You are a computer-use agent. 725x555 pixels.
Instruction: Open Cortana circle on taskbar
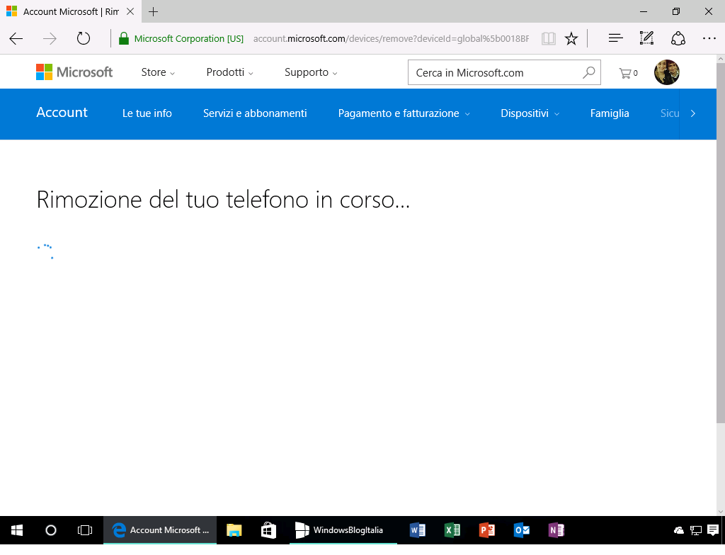(51, 530)
